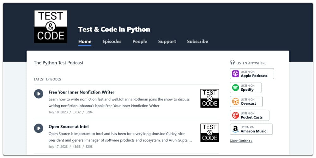The image size is (316, 158).
Task: Switch to the Episodes tab
Action: [112, 41]
